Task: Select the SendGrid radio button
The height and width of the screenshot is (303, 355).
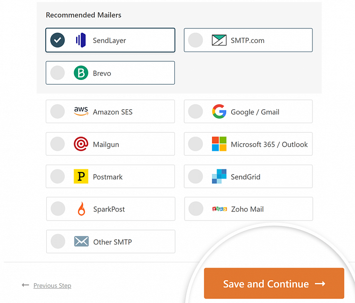Action: pos(196,177)
